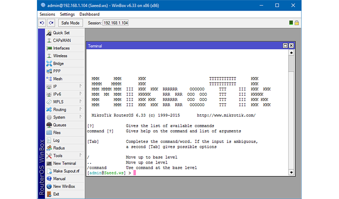
Task: Toggle the Safe Mode button
Action: point(70,22)
